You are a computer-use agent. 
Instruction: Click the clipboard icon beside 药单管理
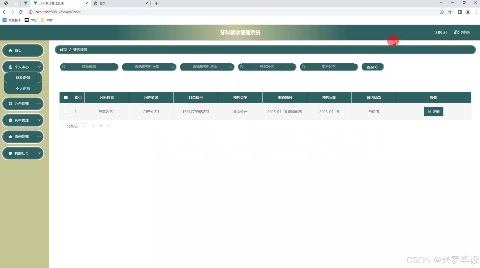[x=10, y=120]
